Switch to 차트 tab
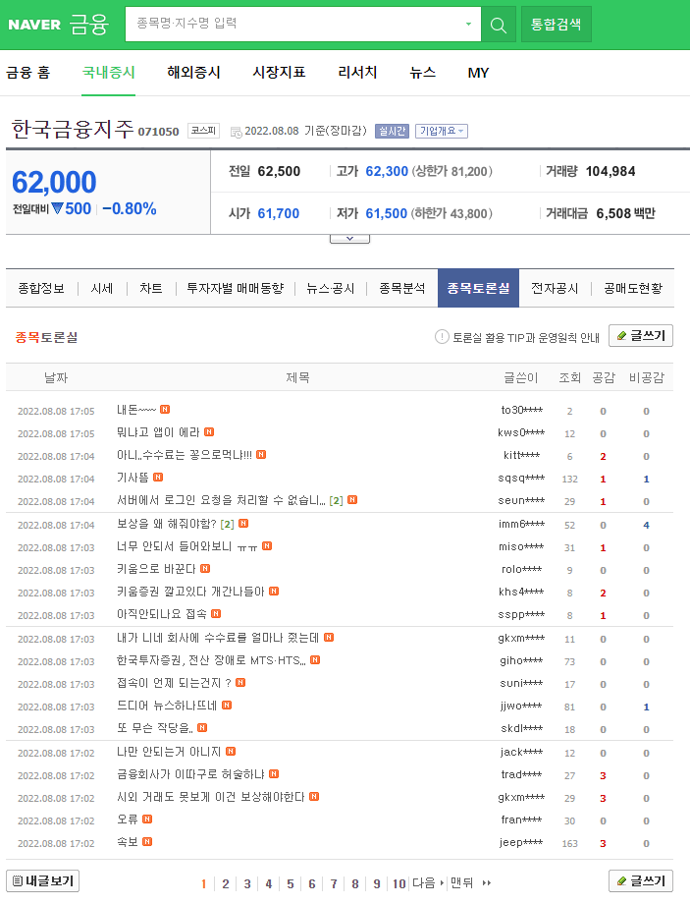690x905 pixels. point(151,288)
